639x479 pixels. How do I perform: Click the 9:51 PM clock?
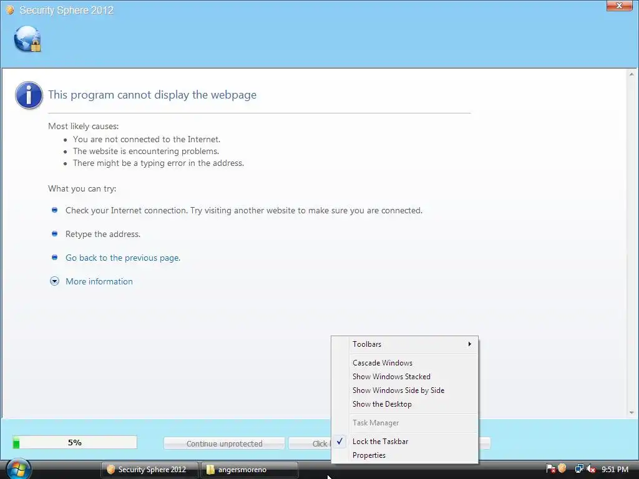coord(615,469)
